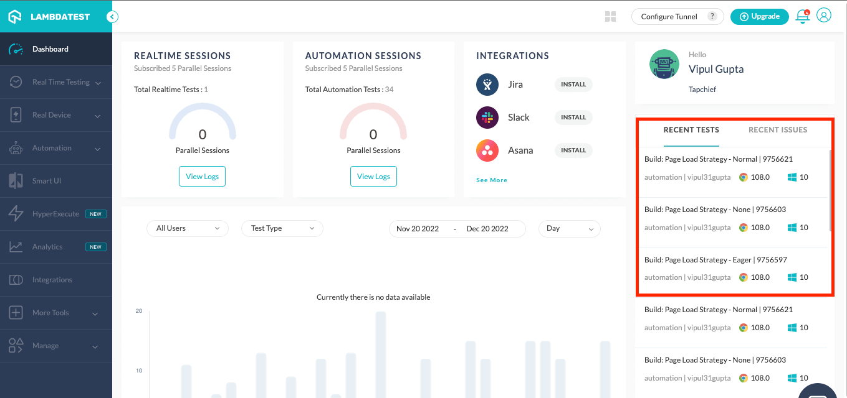Screen dimensions: 847x398
Task: Click the Integrations sidebar icon
Action: point(16,280)
